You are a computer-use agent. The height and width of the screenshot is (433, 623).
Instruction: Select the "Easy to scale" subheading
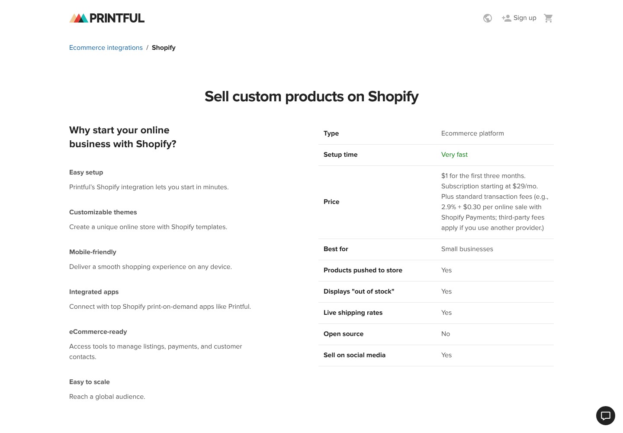coord(90,382)
